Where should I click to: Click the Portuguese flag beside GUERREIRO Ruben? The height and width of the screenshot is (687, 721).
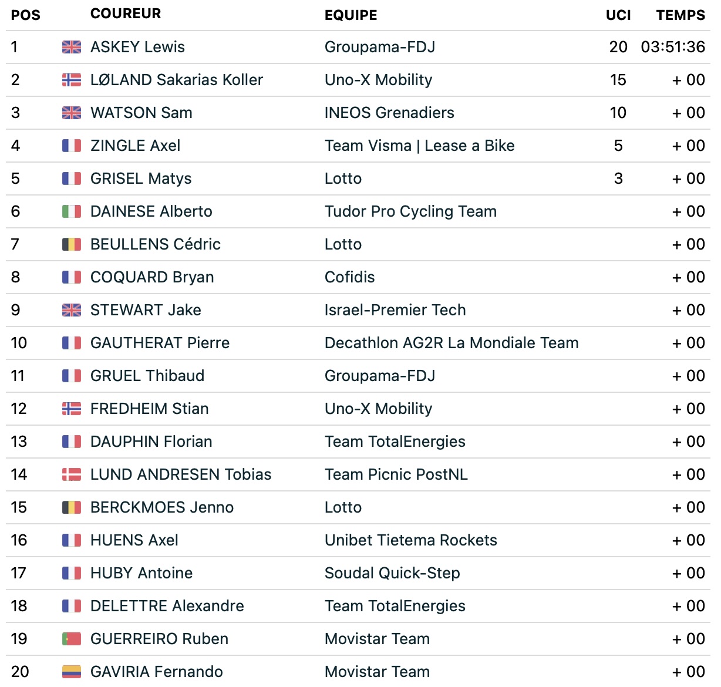pos(72,639)
